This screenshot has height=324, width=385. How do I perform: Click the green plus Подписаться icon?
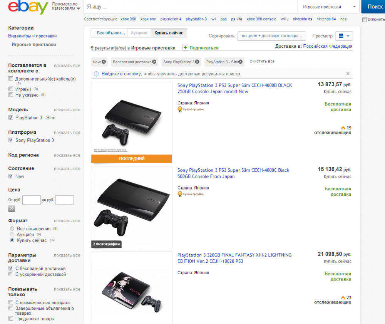pyautogui.click(x=185, y=48)
